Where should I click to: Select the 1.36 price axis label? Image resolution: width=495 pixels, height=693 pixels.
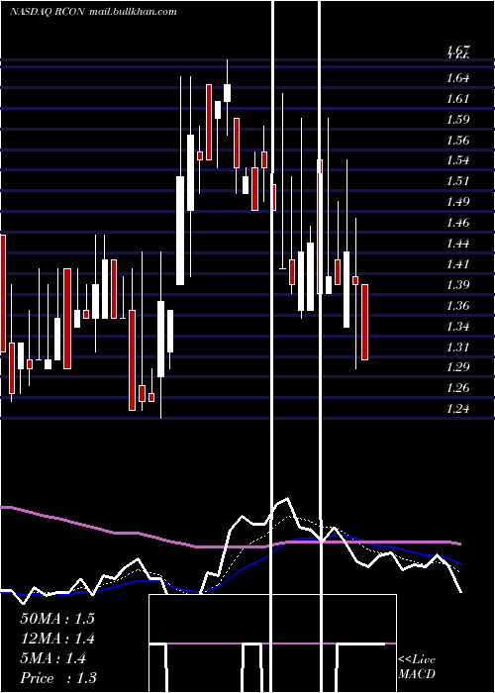(x=457, y=305)
